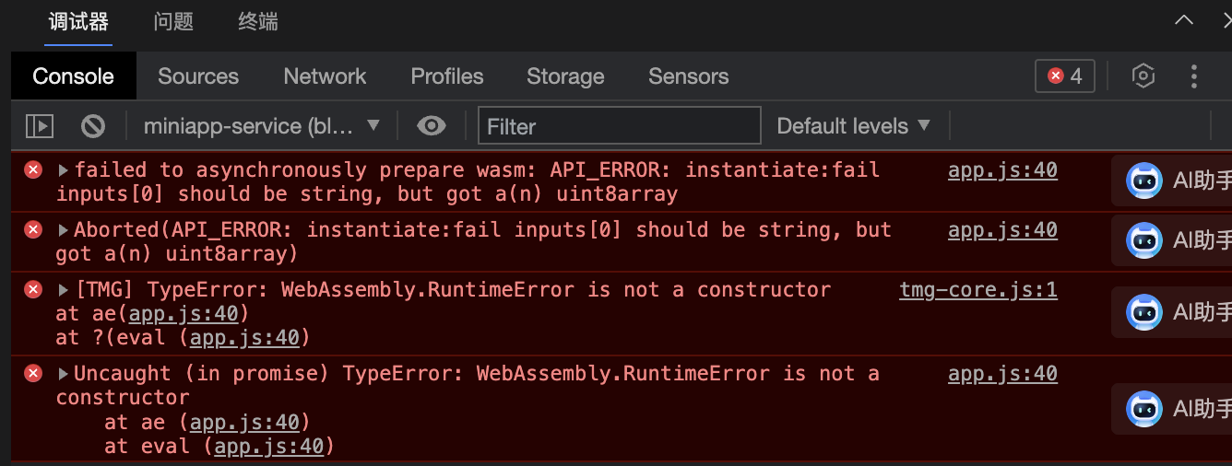1232x466 pixels.
Task: Open the 终端 tab
Action: pos(258,22)
